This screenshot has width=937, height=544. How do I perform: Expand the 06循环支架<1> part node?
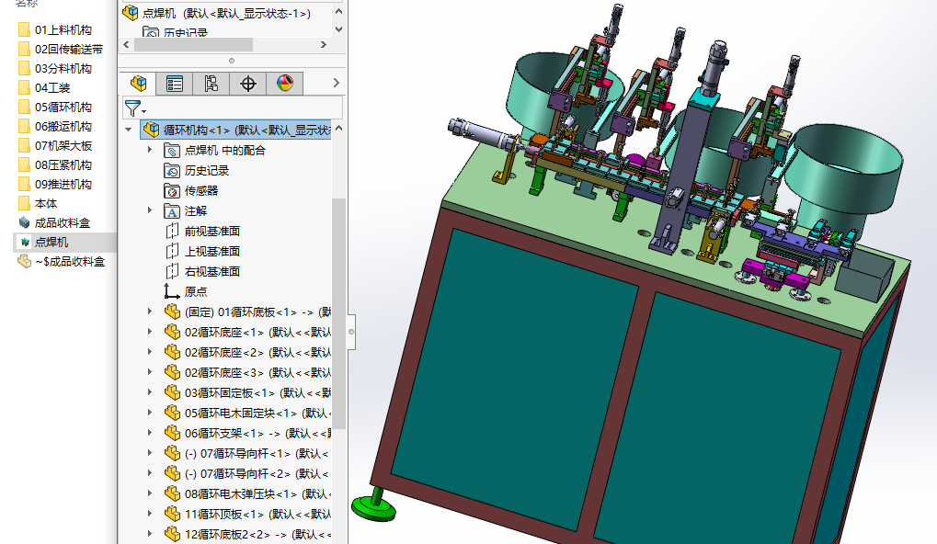pos(150,433)
